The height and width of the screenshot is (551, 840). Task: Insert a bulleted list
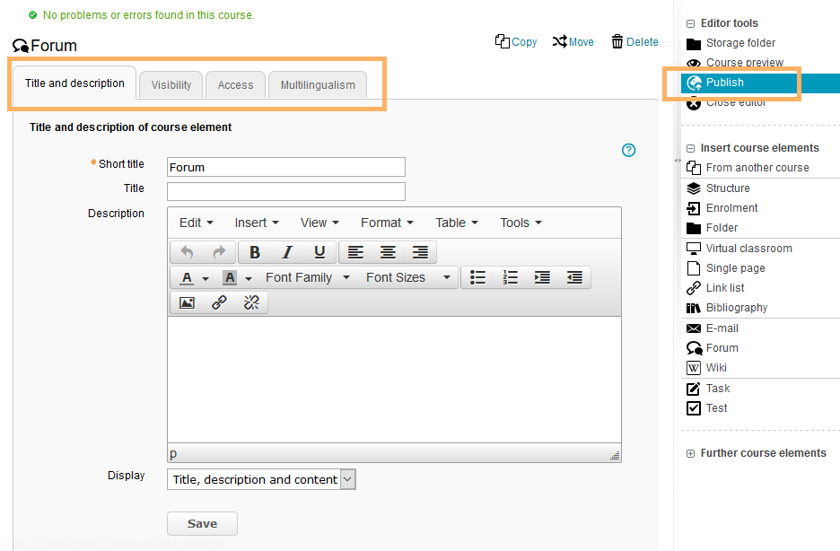pyautogui.click(x=478, y=277)
